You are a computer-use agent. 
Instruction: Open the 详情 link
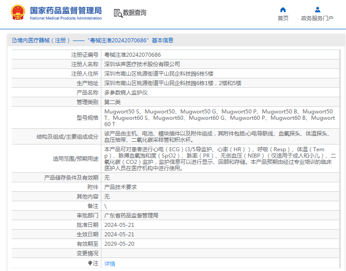pos(109,263)
